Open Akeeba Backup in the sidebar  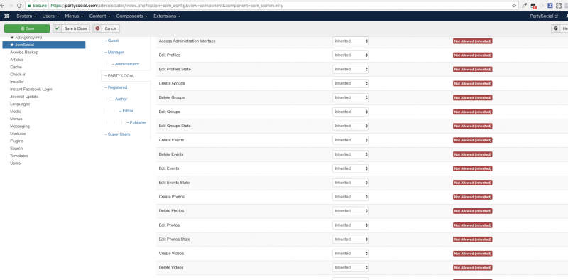click(x=24, y=52)
